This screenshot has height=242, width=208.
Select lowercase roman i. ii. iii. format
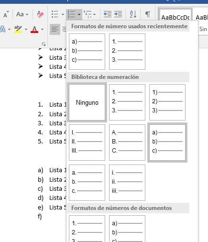[127, 183]
